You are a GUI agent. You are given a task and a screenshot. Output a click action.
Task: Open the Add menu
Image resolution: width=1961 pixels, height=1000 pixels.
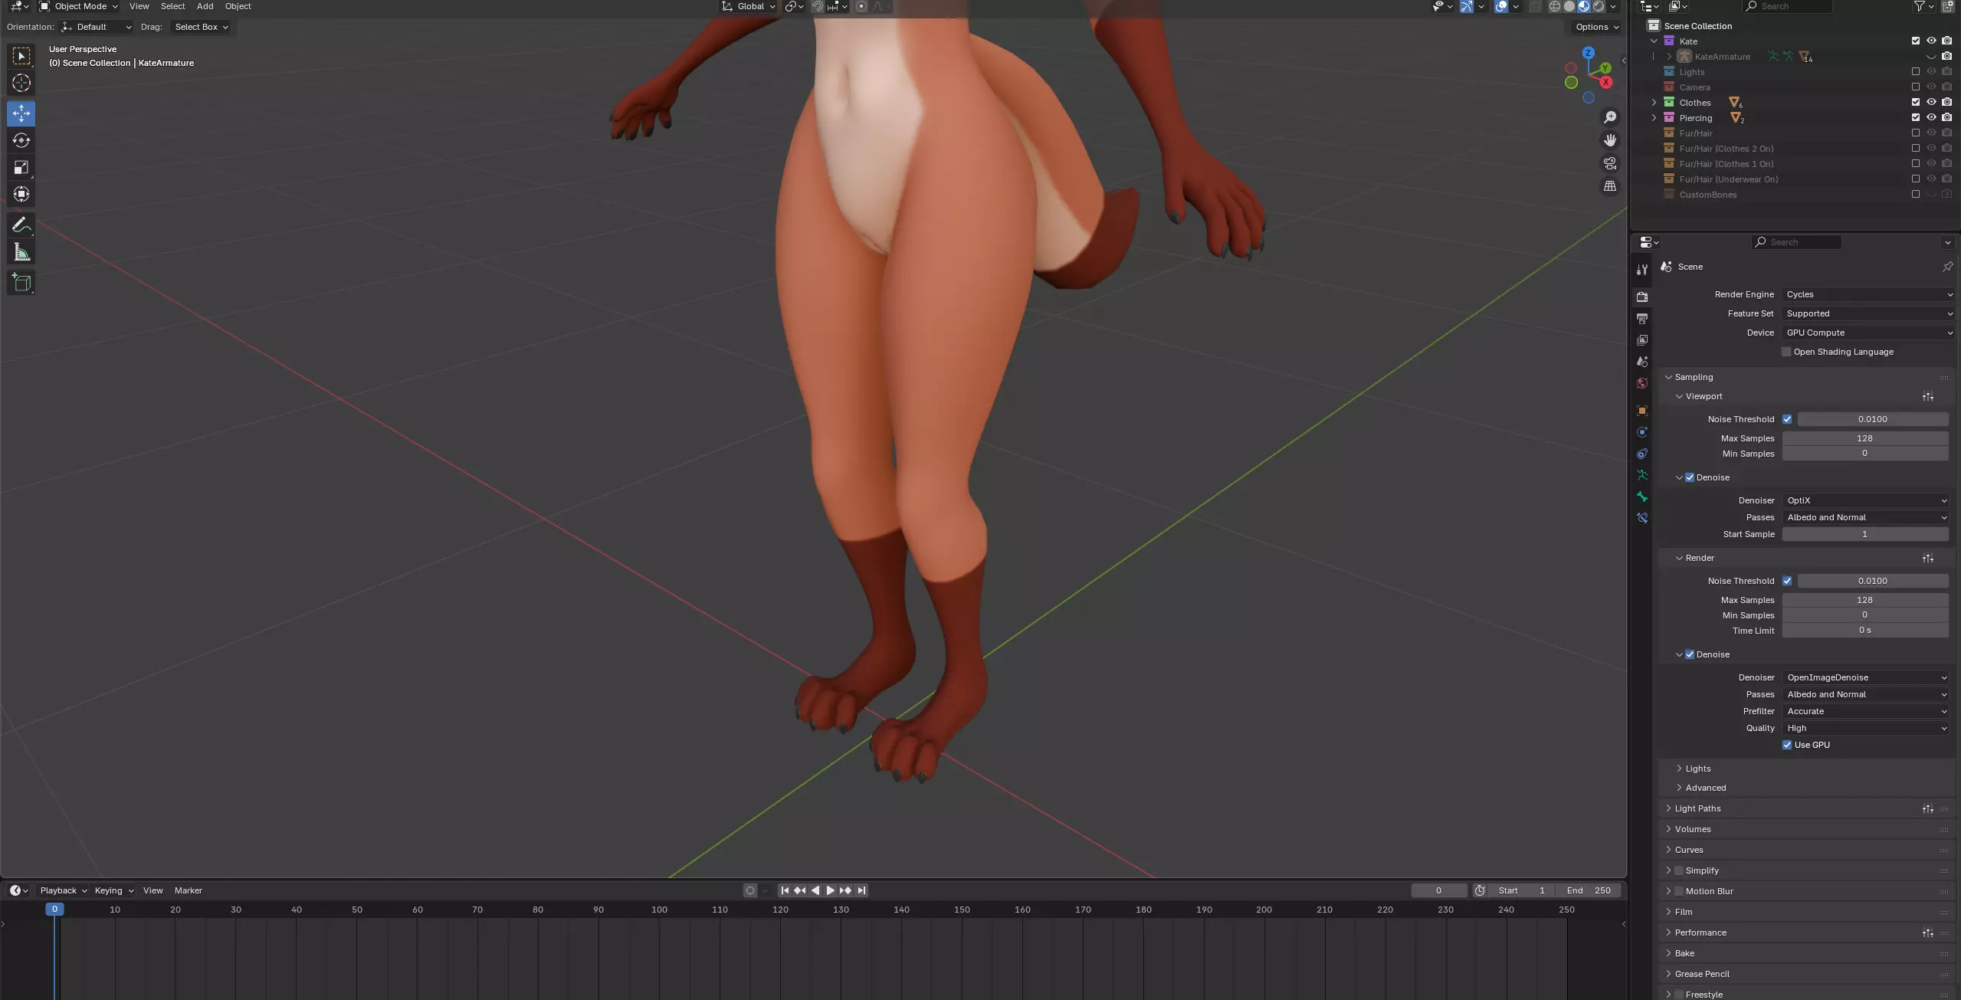205,6
